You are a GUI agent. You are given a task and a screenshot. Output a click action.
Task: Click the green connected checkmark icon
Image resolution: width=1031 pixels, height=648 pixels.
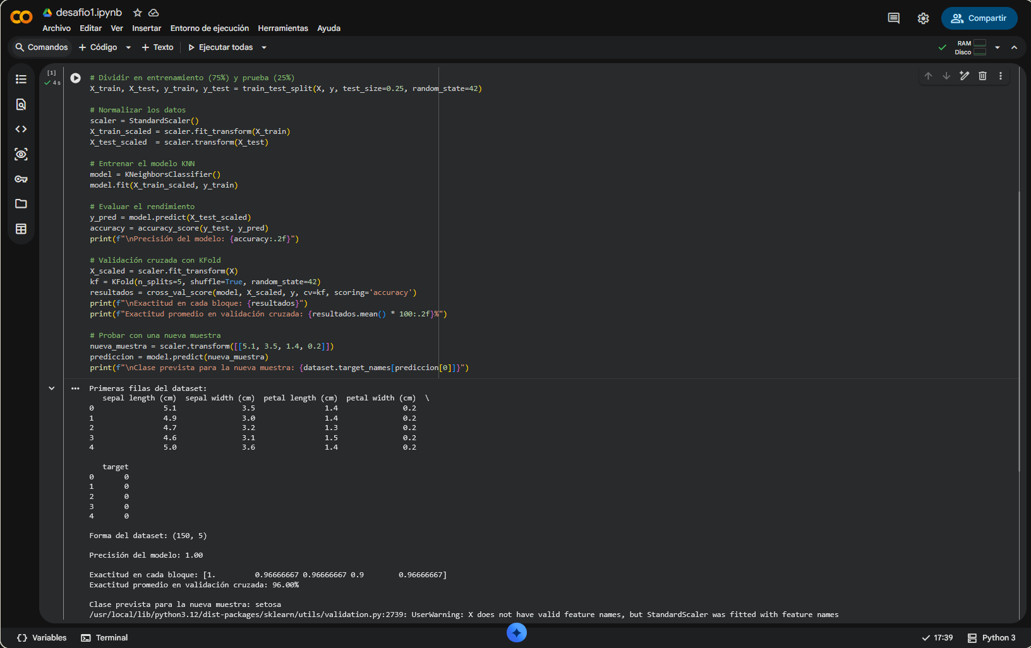942,47
